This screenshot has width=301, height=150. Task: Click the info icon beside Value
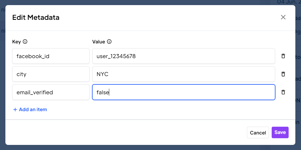[x=109, y=42]
